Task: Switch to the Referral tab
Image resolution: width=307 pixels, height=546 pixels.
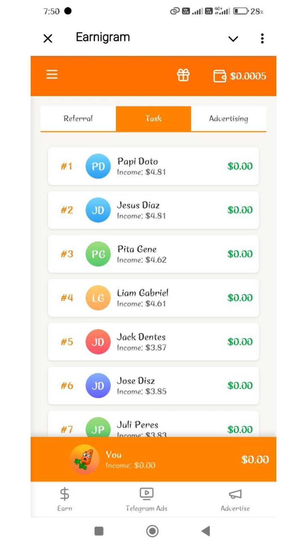Action: click(x=78, y=118)
